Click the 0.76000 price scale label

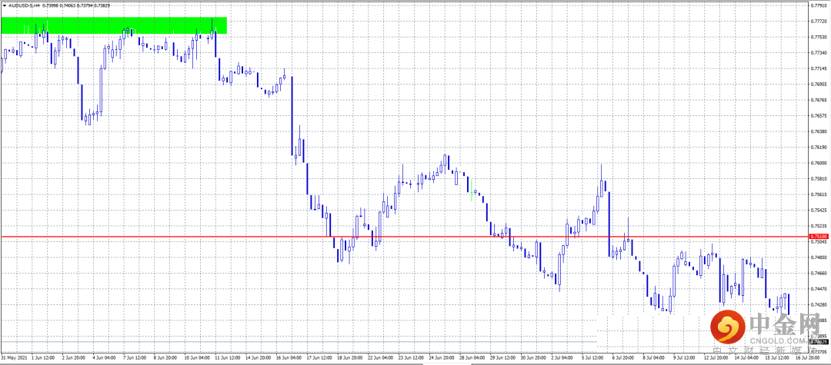819,163
